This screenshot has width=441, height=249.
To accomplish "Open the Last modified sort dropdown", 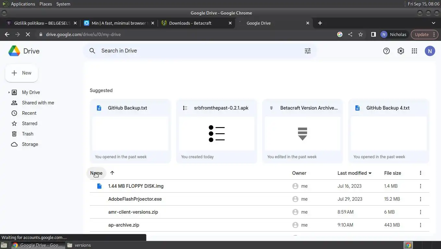I will [354, 173].
